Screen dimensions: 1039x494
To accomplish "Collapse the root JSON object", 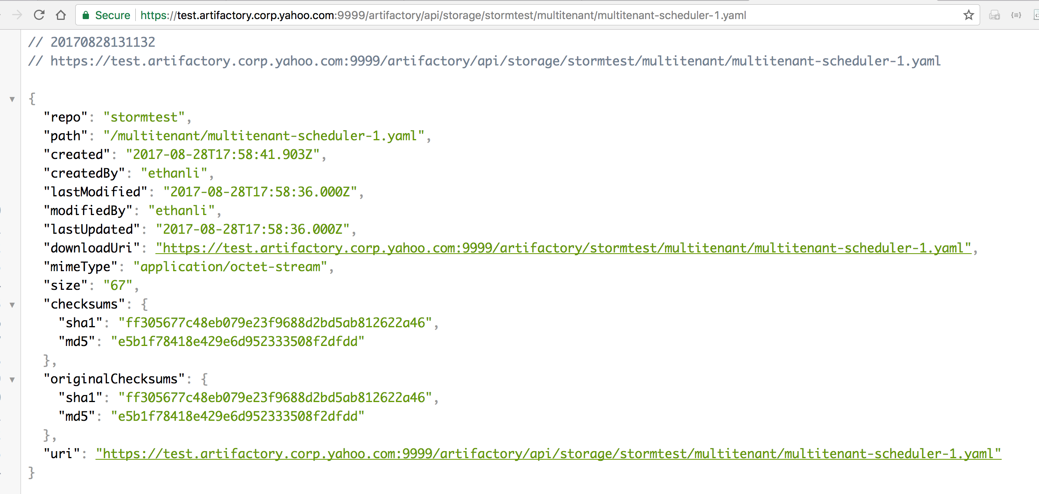I will (12, 99).
